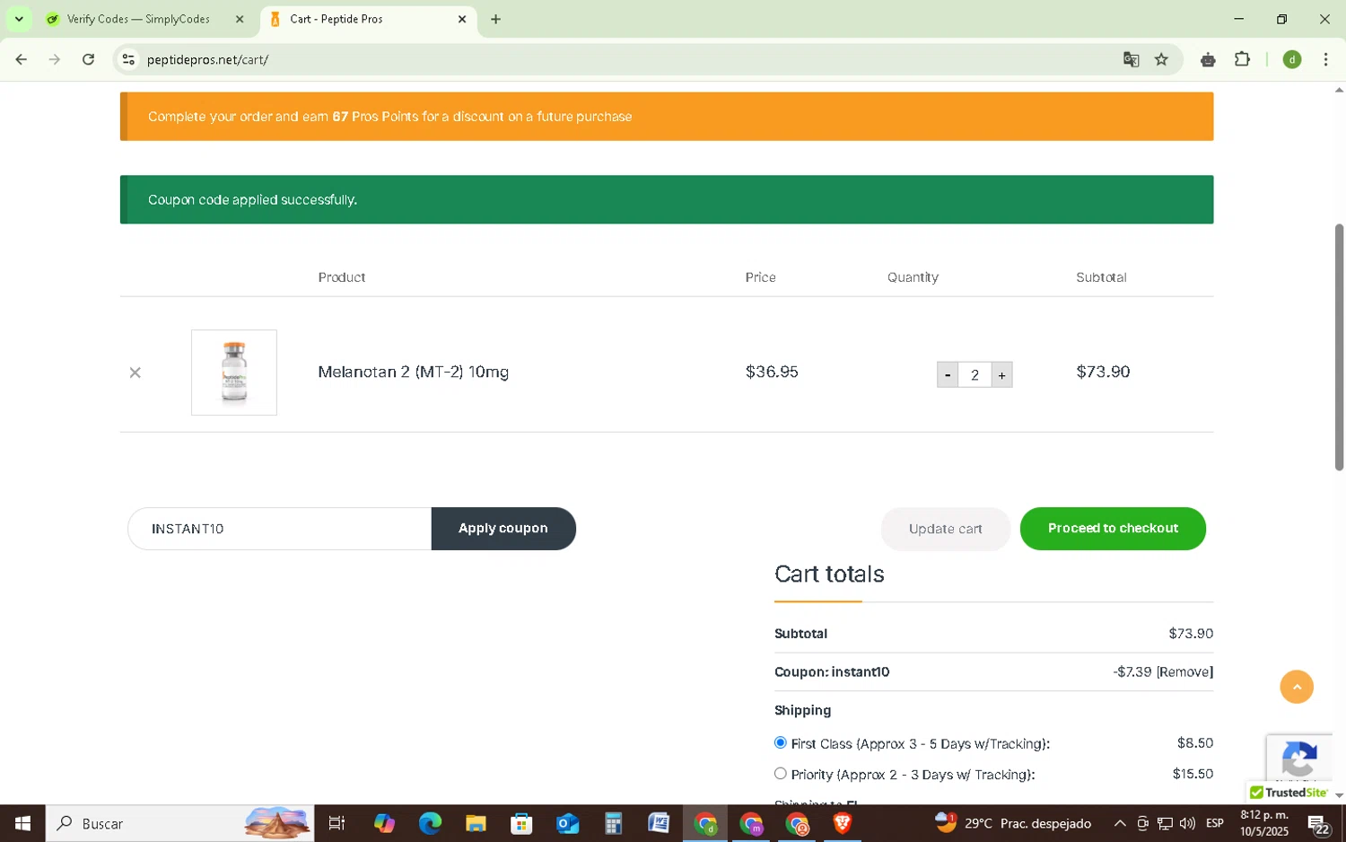Select Priority shipping option

(x=780, y=774)
